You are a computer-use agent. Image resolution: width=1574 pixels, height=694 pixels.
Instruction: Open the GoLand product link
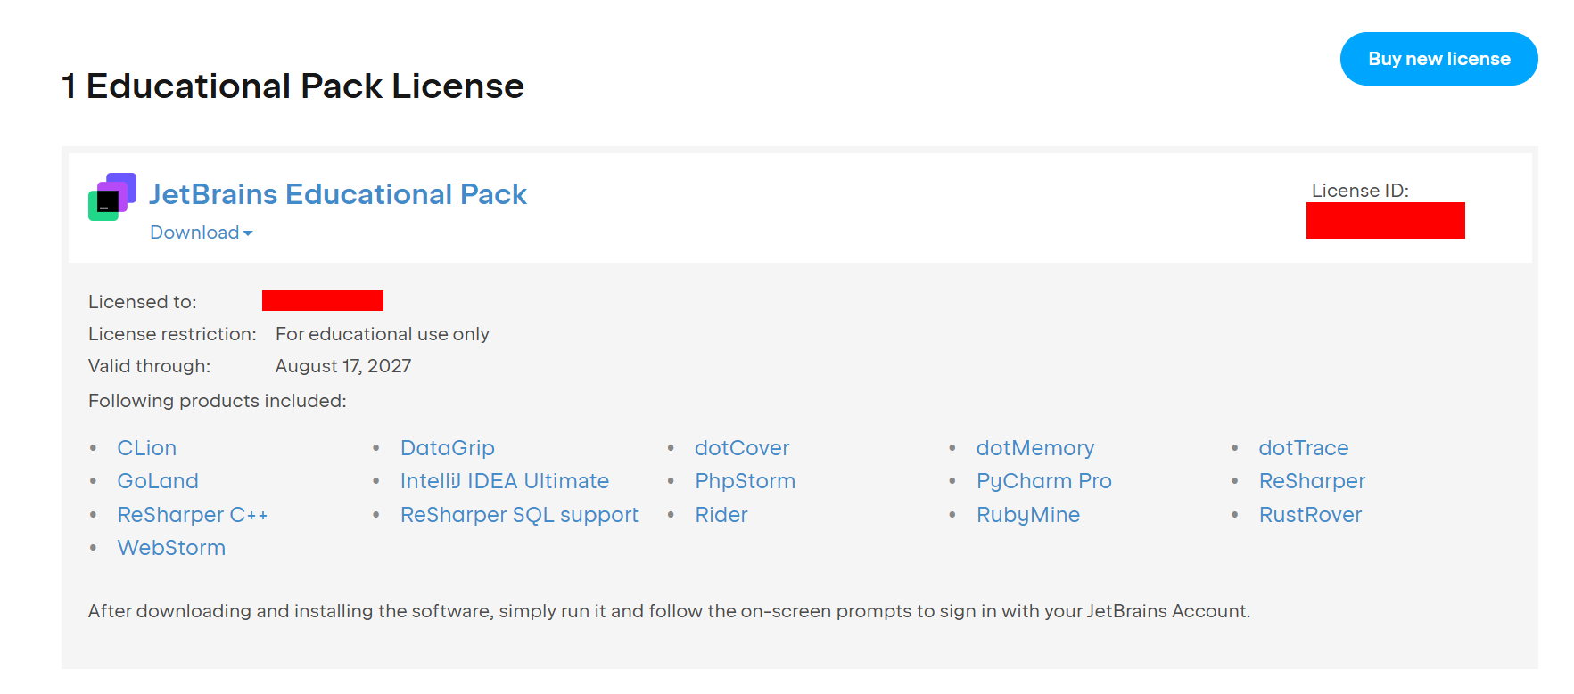pyautogui.click(x=158, y=481)
